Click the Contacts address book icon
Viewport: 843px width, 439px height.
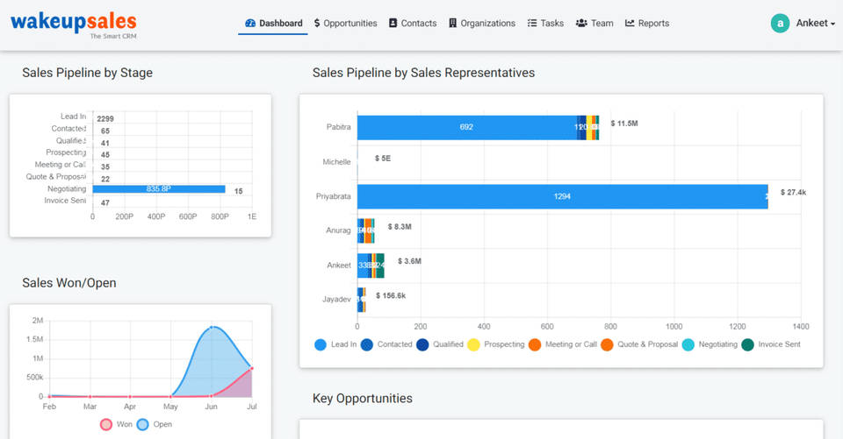[393, 24]
